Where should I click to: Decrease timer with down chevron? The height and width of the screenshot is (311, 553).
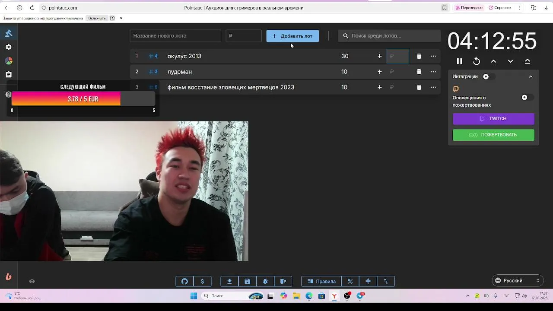coord(510,61)
